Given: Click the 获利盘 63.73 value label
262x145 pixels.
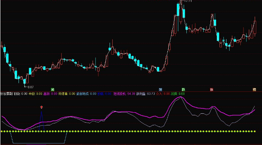Looking at the screenshot, I should [x=145, y=94].
